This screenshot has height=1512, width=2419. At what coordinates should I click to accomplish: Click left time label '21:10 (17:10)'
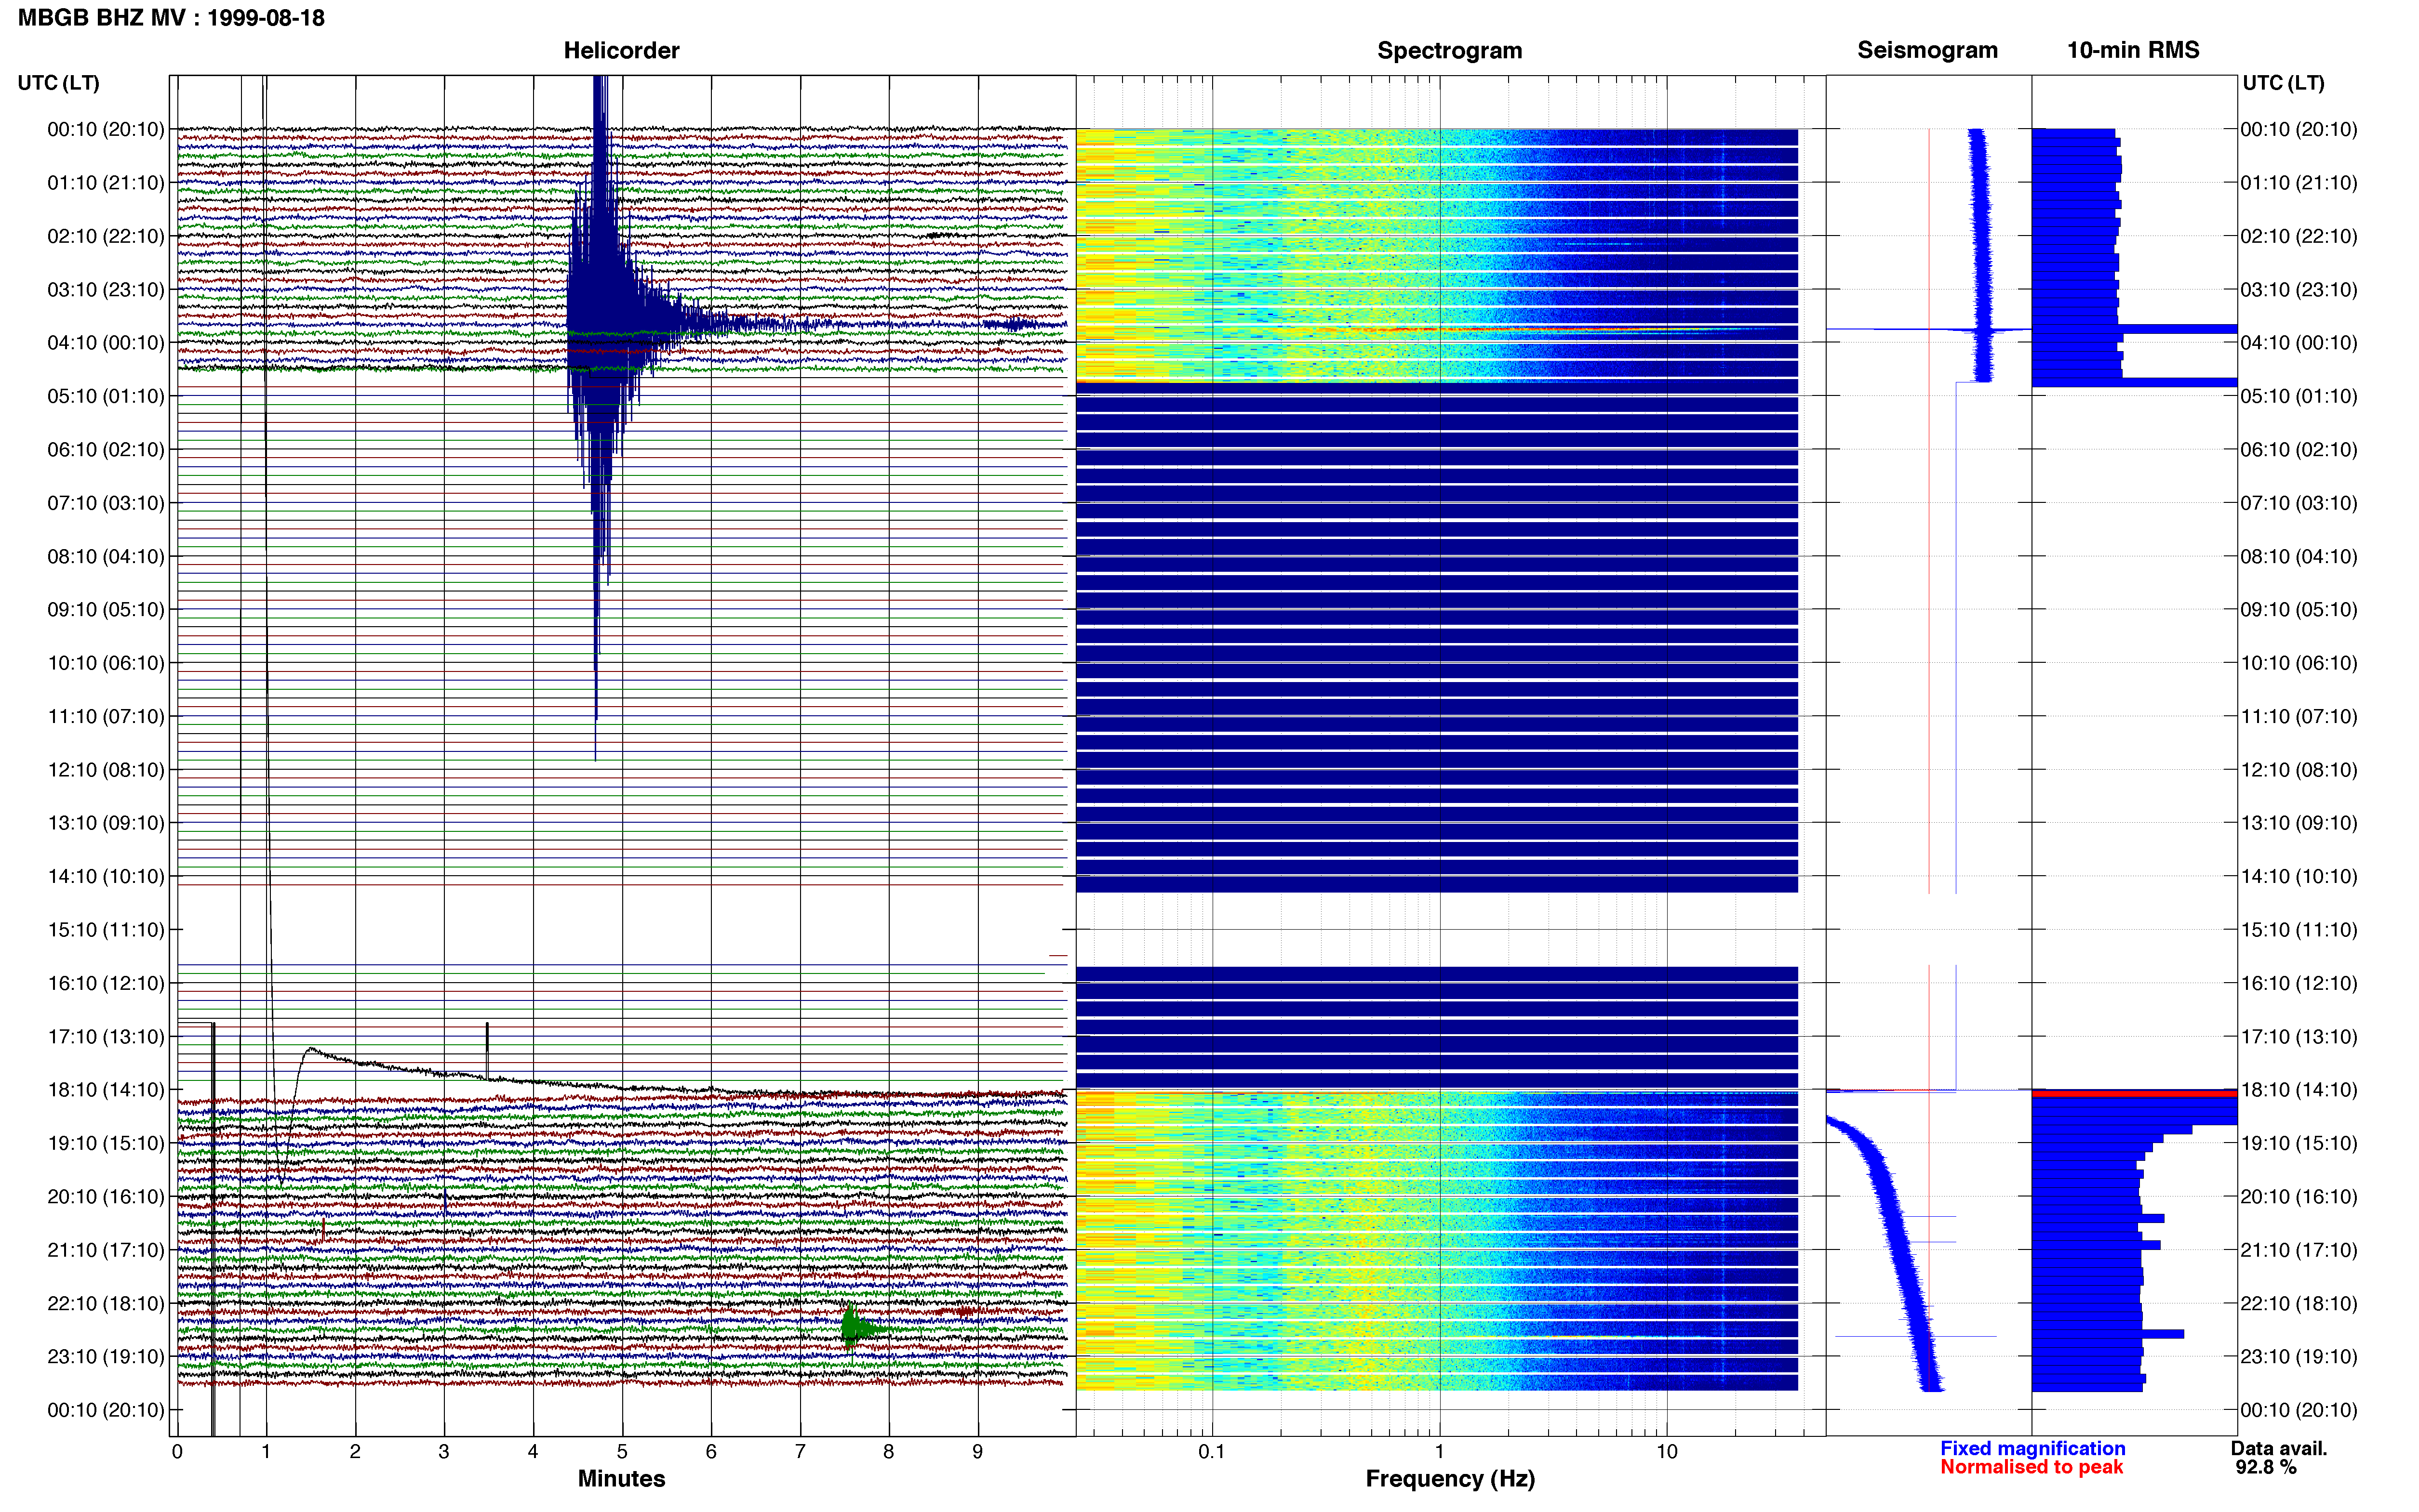coord(106,1250)
